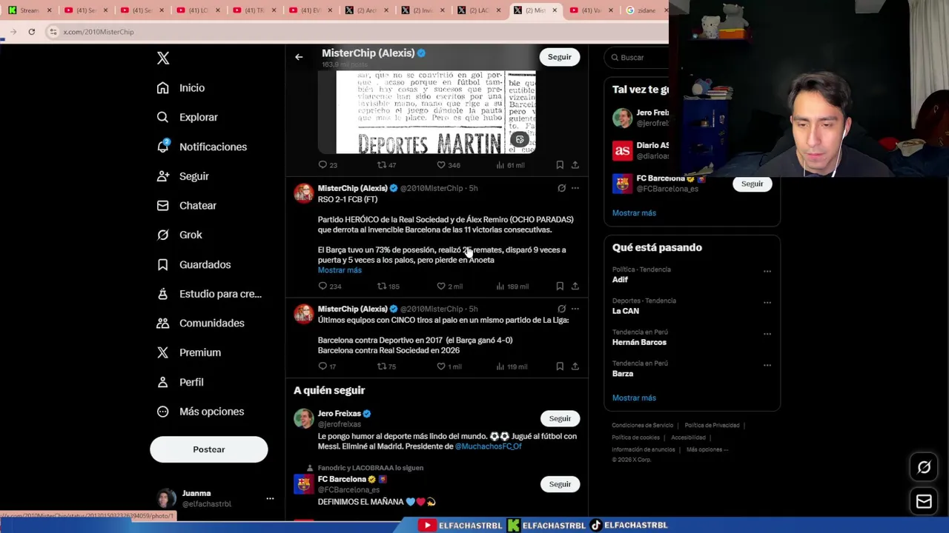Open the Explorar section

click(x=187, y=117)
